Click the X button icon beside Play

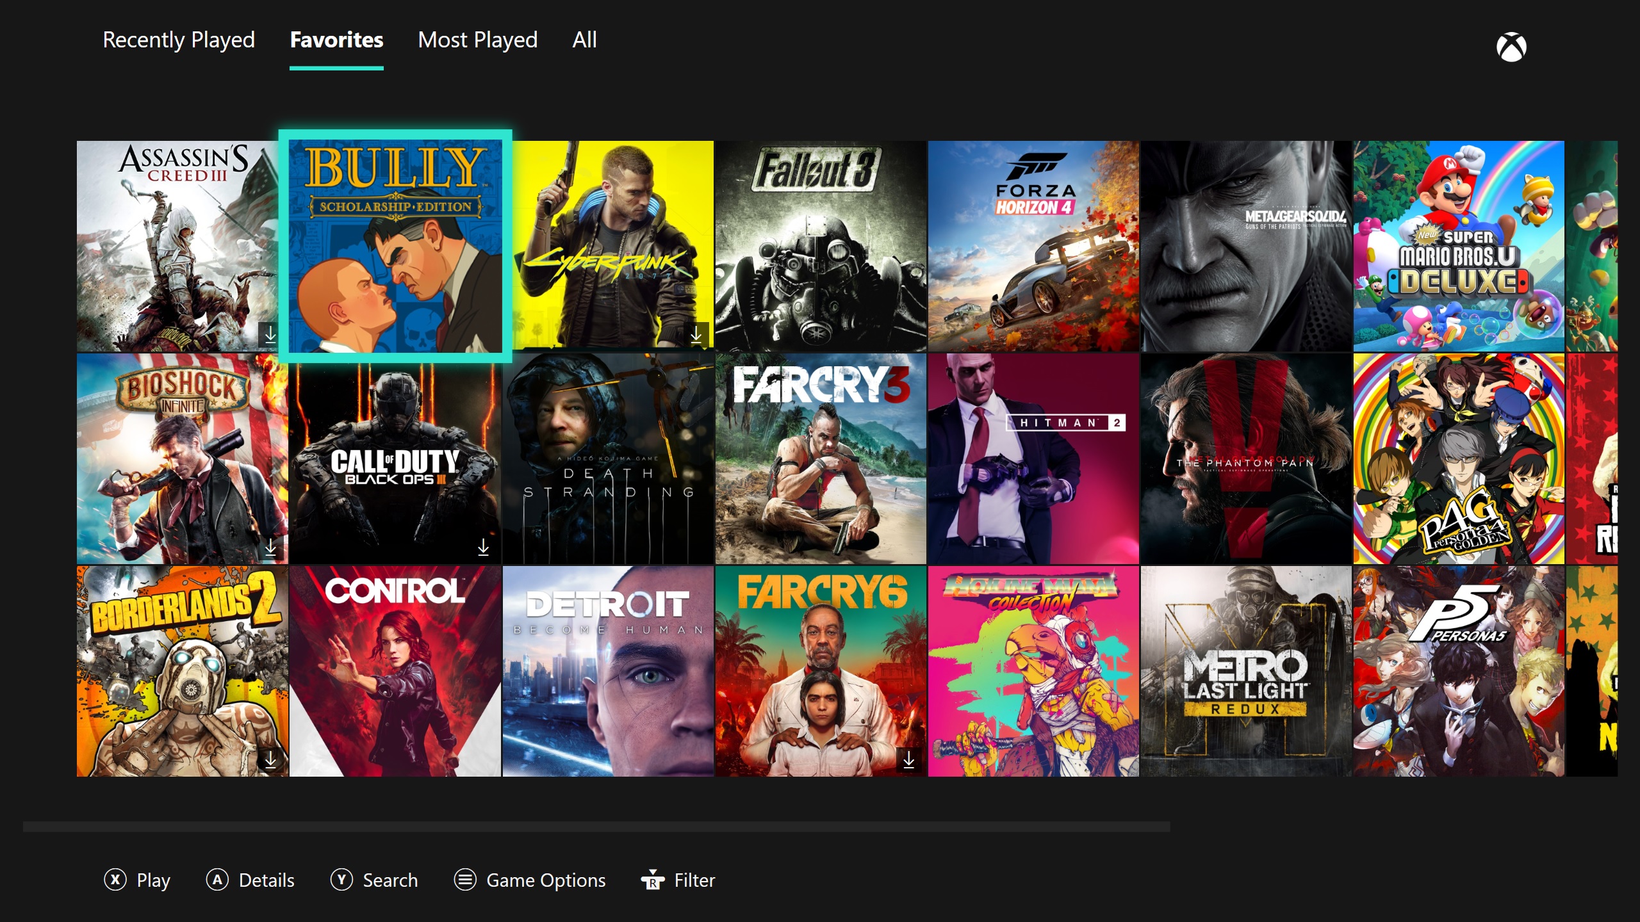[x=115, y=880]
